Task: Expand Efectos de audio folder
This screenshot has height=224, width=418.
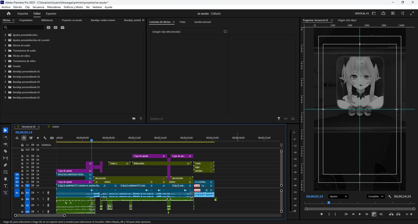Action: pyautogui.click(x=6, y=45)
